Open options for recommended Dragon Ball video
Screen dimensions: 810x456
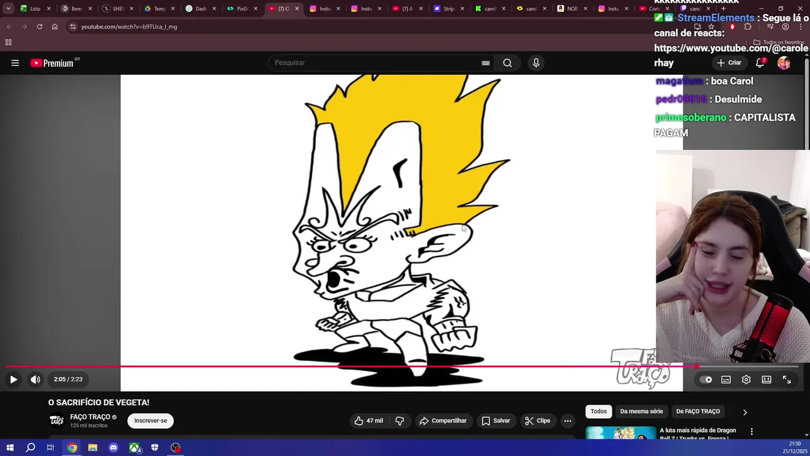click(x=752, y=432)
